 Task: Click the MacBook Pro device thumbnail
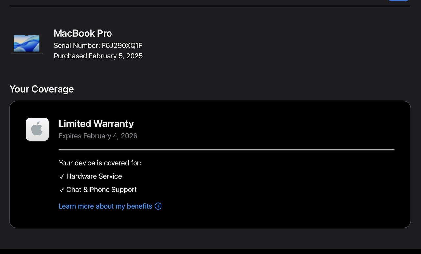[27, 44]
